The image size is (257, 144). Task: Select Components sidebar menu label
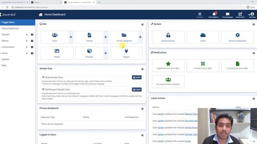click(8, 47)
